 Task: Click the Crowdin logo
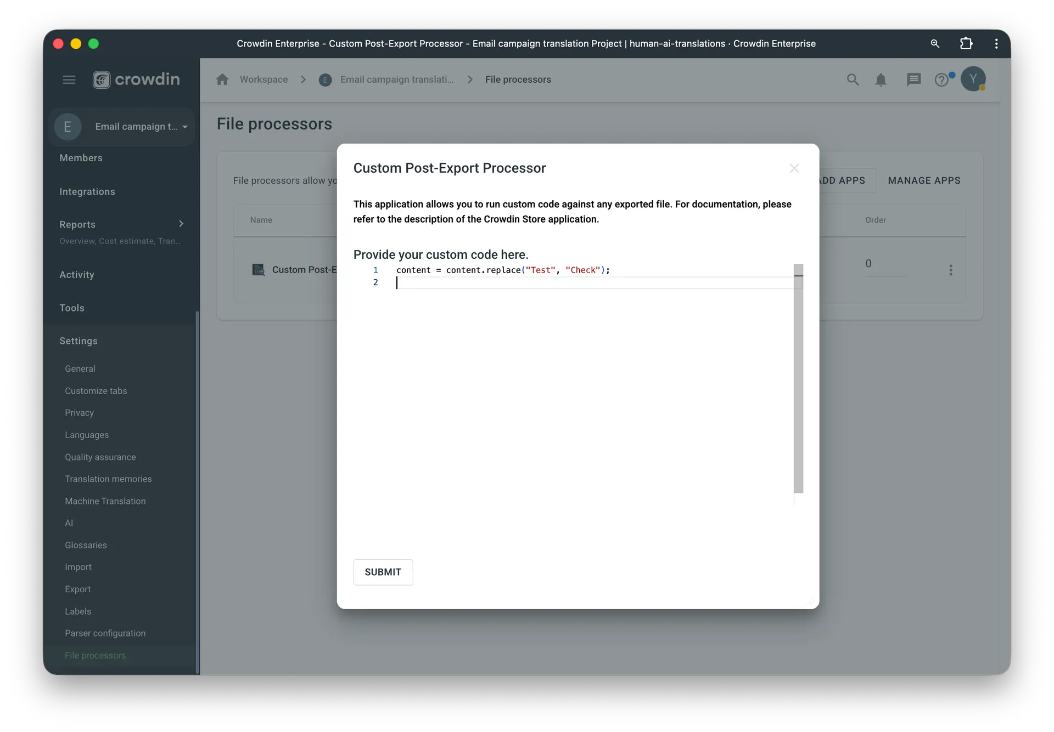[x=136, y=80]
